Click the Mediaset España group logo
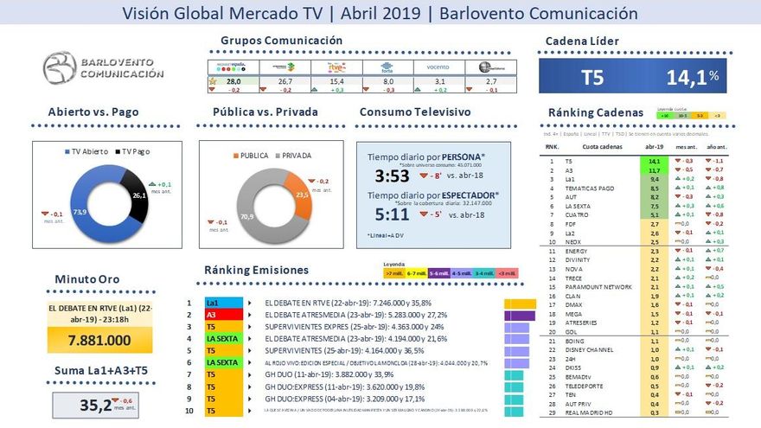761x428 pixels. [x=233, y=67]
